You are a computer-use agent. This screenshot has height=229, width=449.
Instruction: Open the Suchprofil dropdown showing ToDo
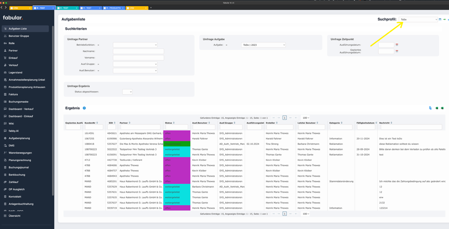point(418,19)
